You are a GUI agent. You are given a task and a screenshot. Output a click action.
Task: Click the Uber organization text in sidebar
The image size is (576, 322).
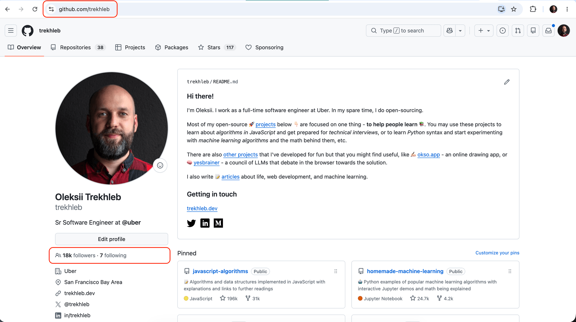(70, 271)
